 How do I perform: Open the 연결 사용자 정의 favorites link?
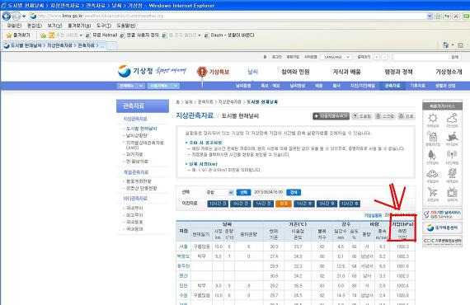tap(139, 35)
